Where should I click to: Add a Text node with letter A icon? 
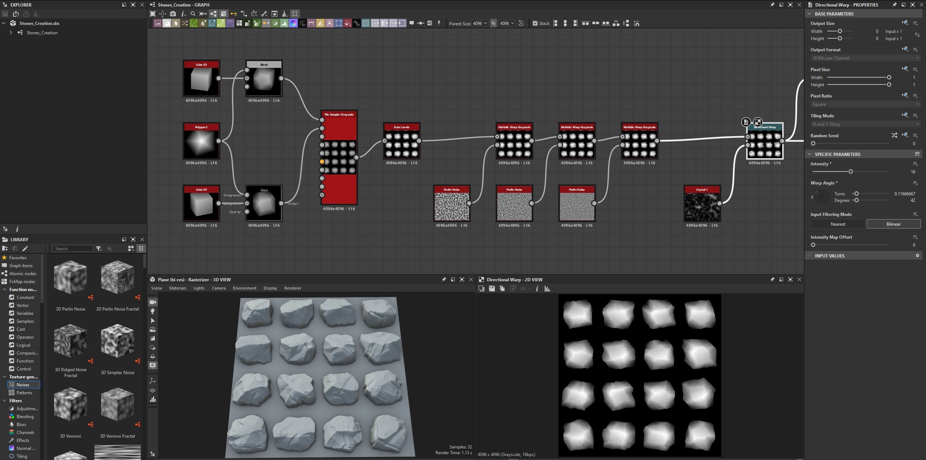point(330,23)
